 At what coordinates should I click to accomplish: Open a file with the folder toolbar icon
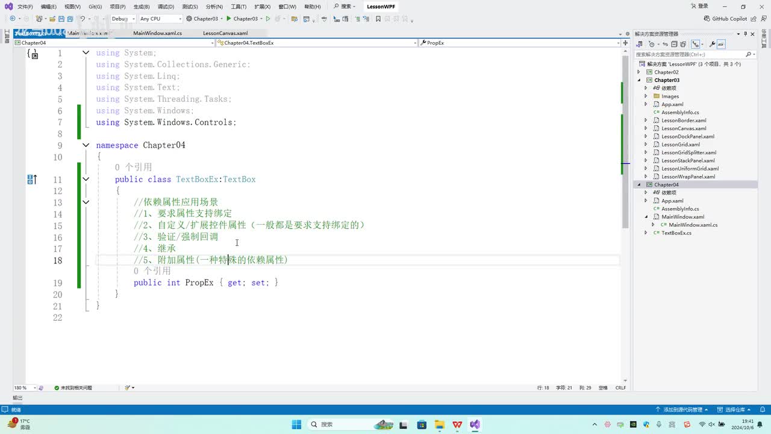[51, 19]
